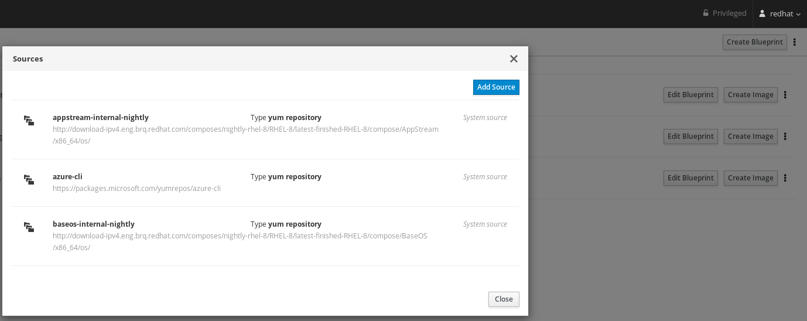Click Create Image in the second row
This screenshot has width=807, height=321.
click(750, 136)
